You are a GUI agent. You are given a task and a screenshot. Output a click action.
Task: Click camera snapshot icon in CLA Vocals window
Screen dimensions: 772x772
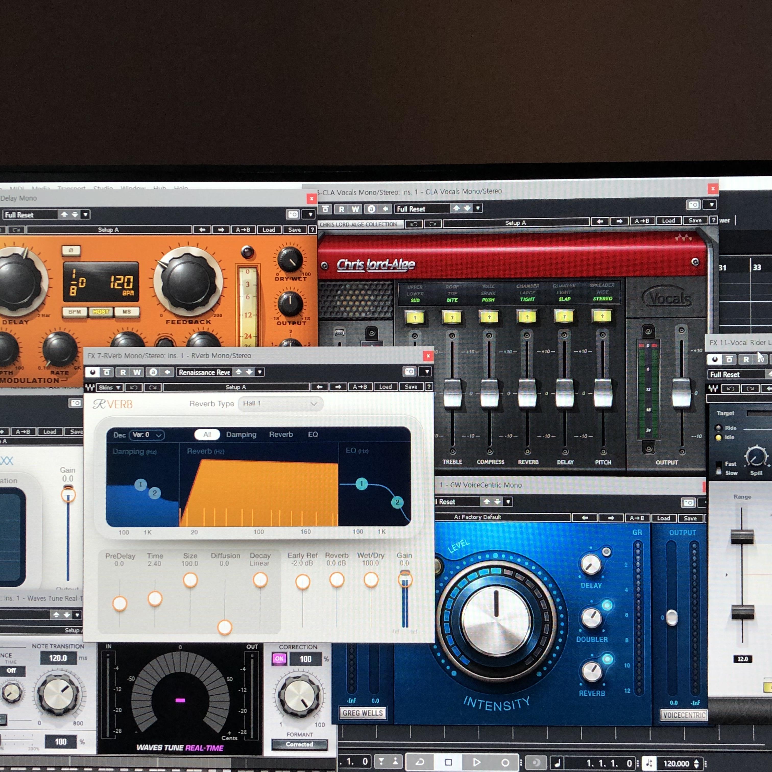[694, 205]
